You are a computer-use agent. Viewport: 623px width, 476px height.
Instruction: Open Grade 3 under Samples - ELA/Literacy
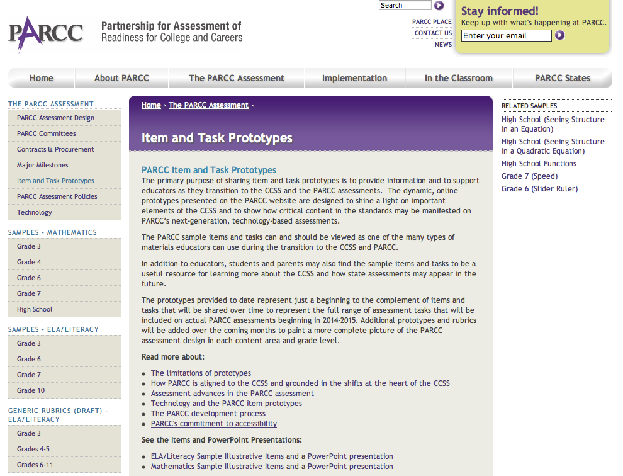[x=65, y=343]
